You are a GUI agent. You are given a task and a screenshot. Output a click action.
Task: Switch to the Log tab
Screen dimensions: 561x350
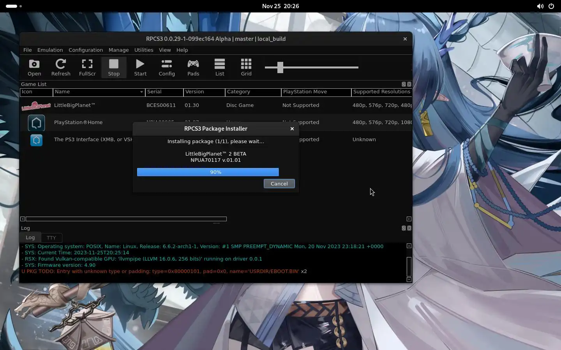pyautogui.click(x=30, y=237)
